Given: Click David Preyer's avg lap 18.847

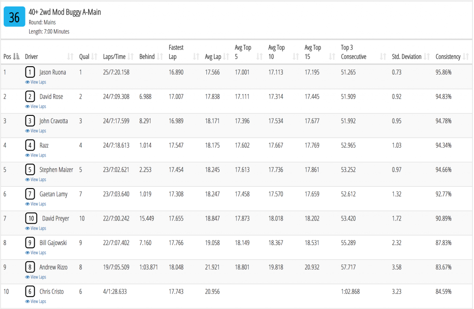Looking at the screenshot, I should (212, 219).
